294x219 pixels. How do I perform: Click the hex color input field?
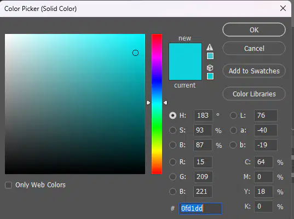200,209
